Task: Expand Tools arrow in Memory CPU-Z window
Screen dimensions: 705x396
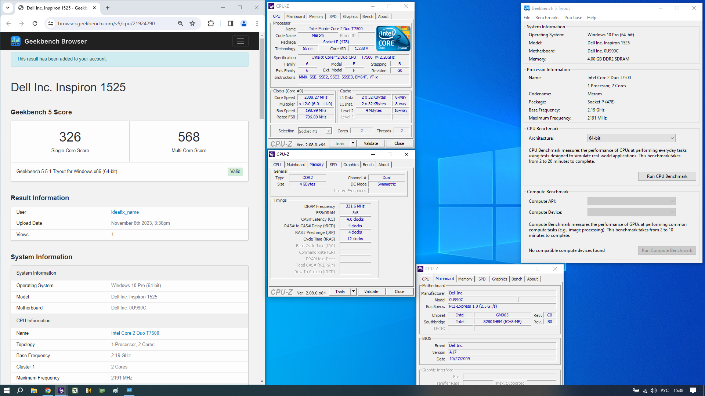Action: tap(353, 291)
